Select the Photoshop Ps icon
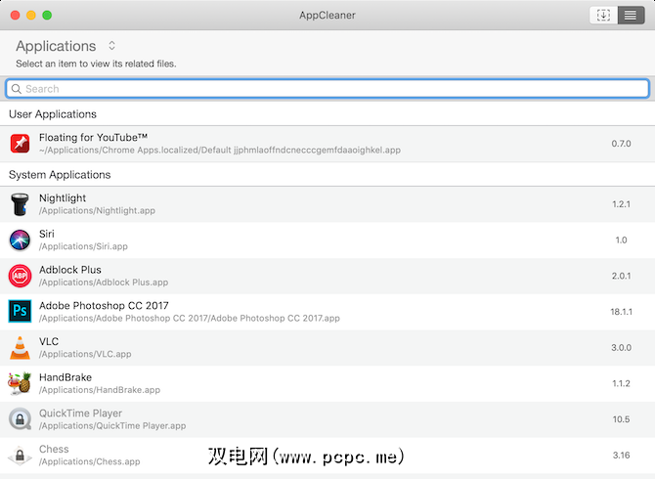This screenshot has height=479, width=655. [20, 311]
